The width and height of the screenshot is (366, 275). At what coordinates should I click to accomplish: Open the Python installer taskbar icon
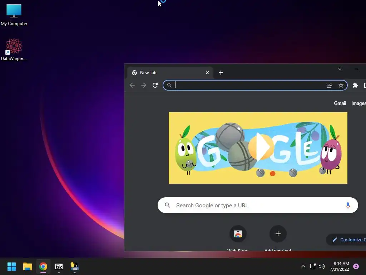point(75,266)
